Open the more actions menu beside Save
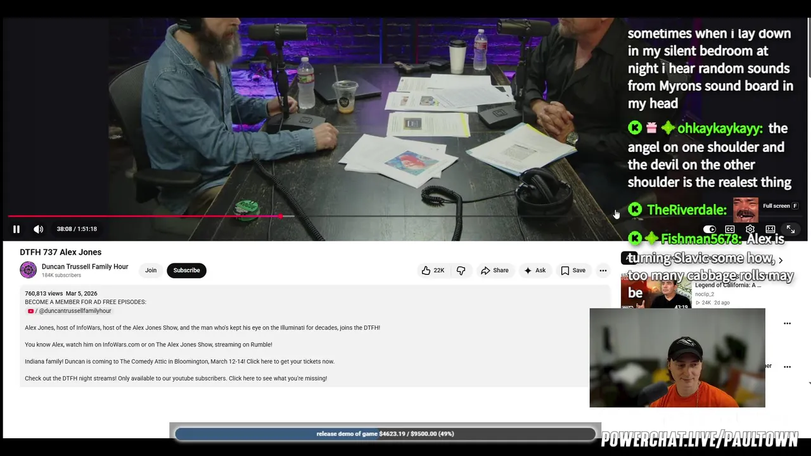 coord(603,270)
